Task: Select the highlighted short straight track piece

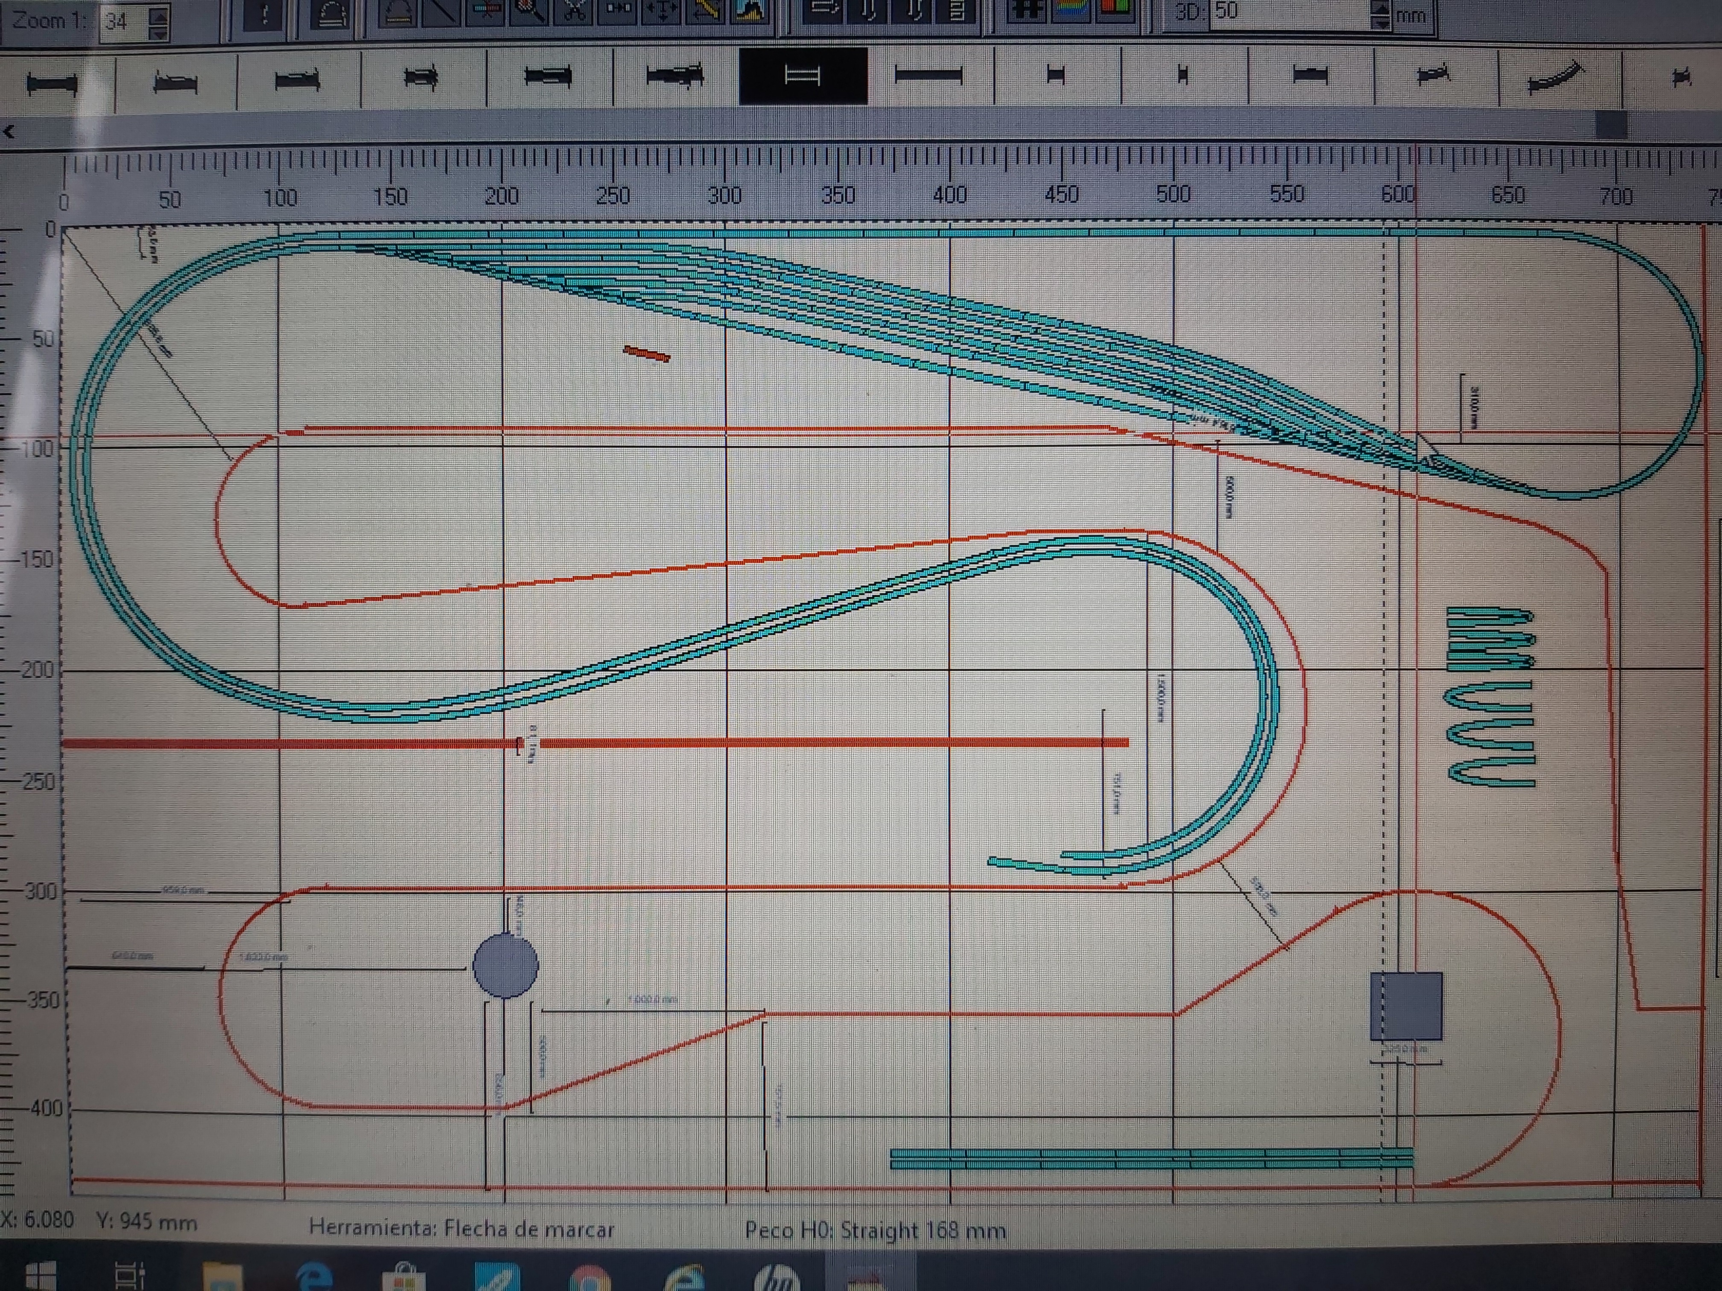Action: click(802, 76)
